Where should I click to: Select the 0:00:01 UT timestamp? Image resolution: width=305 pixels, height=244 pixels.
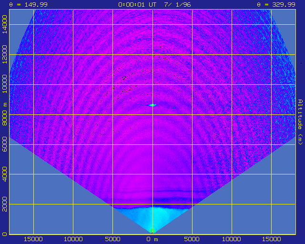(137, 4)
